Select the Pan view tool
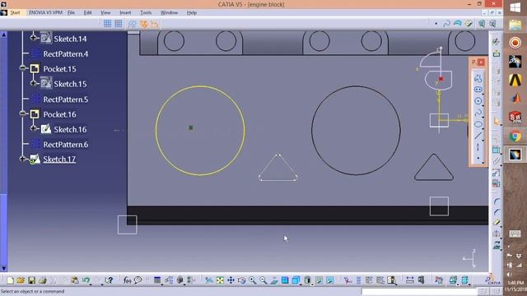Screen dimensions: 527x296 231,280
